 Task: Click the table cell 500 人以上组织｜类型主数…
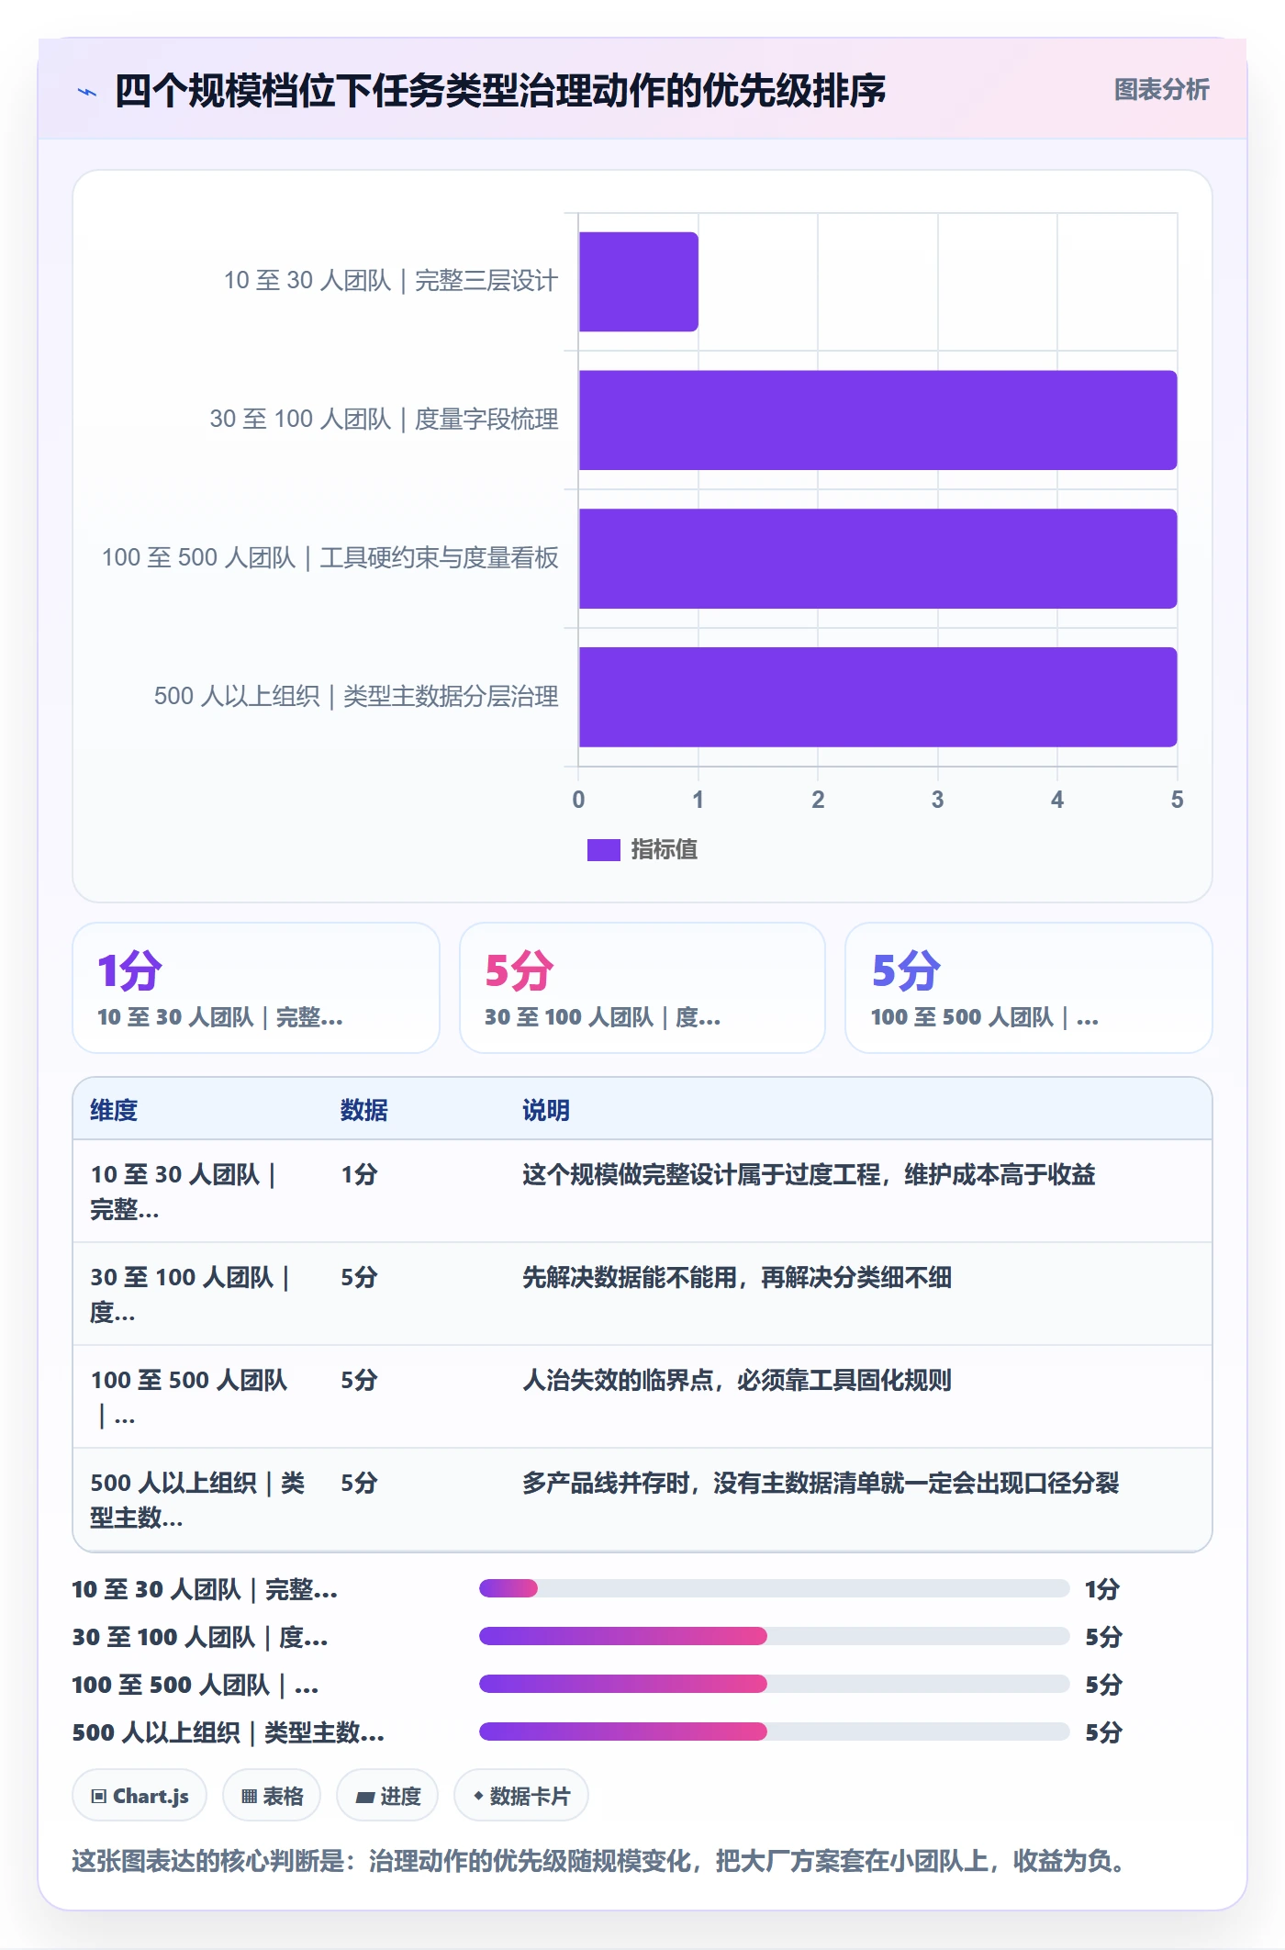[x=197, y=1500]
